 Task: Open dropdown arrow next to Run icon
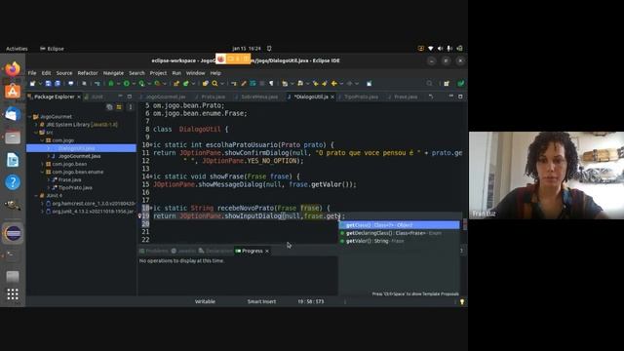pyautogui.click(x=134, y=84)
